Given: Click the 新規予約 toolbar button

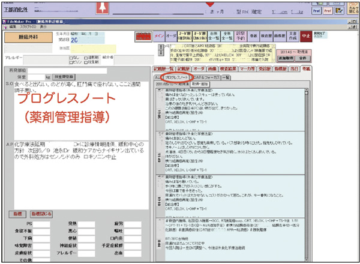Looking at the screenshot, I should pyautogui.click(x=242, y=35).
